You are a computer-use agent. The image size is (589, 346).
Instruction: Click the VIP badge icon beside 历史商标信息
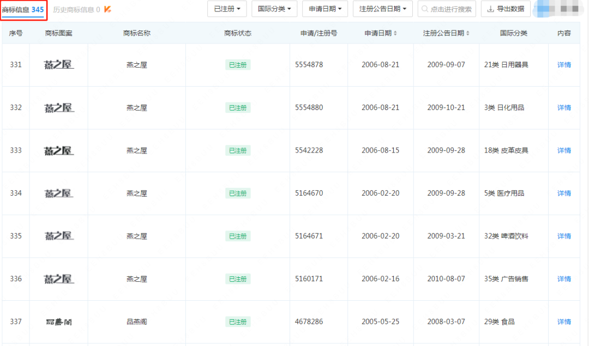(x=108, y=9)
